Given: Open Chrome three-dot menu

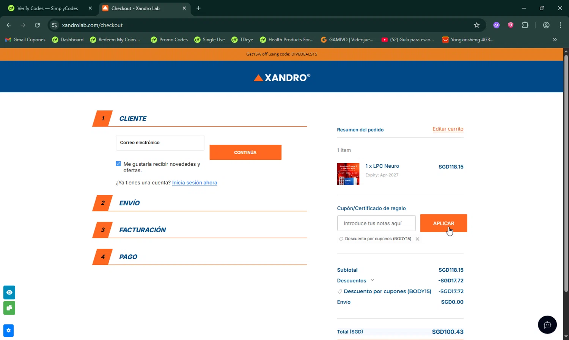Looking at the screenshot, I should point(560,25).
